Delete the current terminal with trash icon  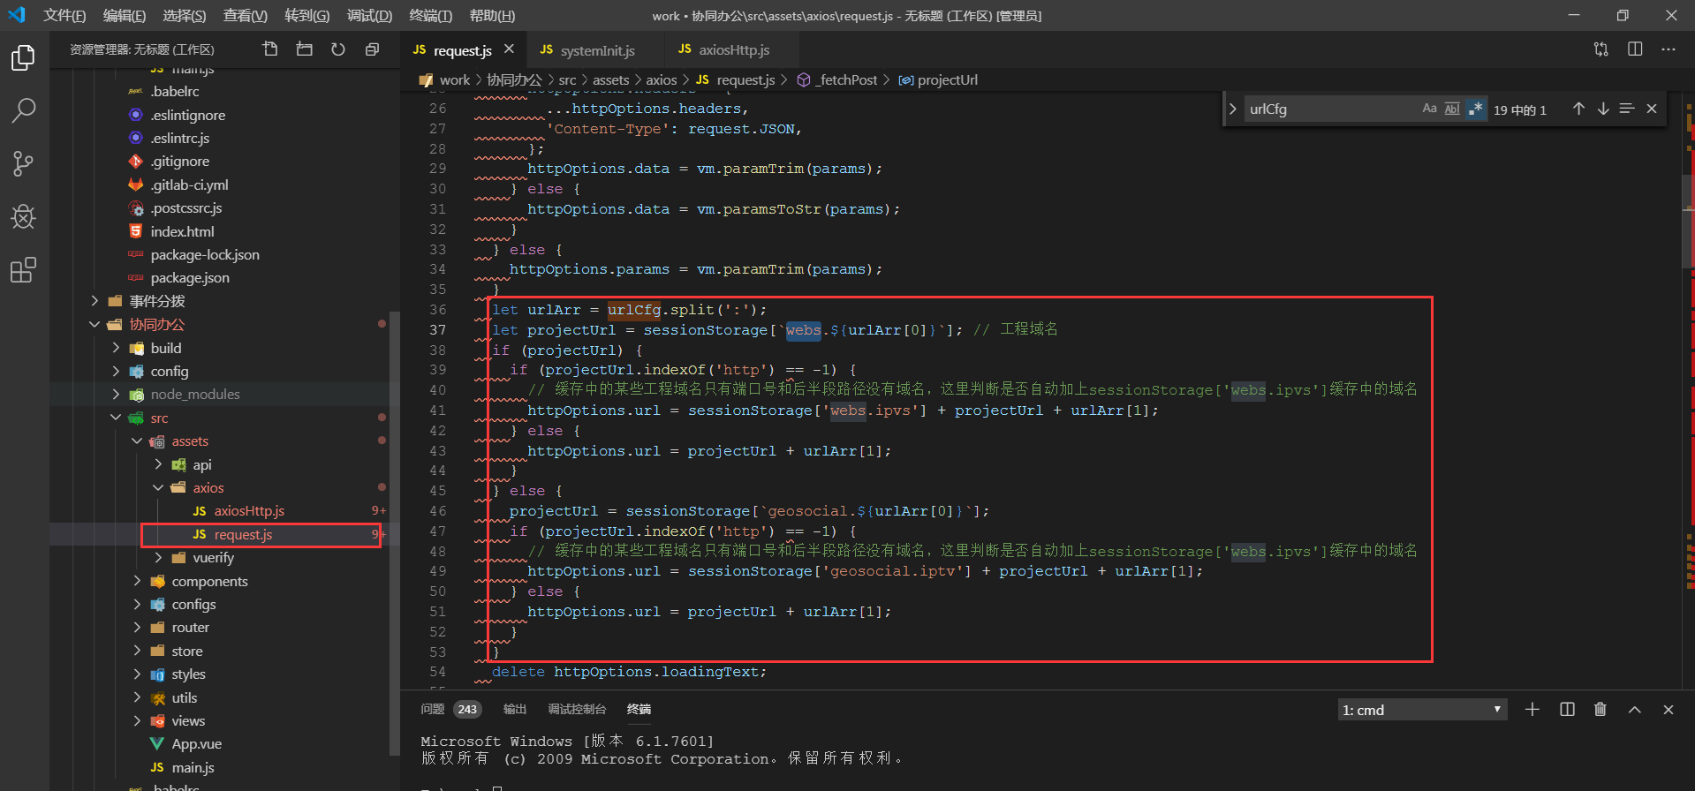click(x=1600, y=710)
